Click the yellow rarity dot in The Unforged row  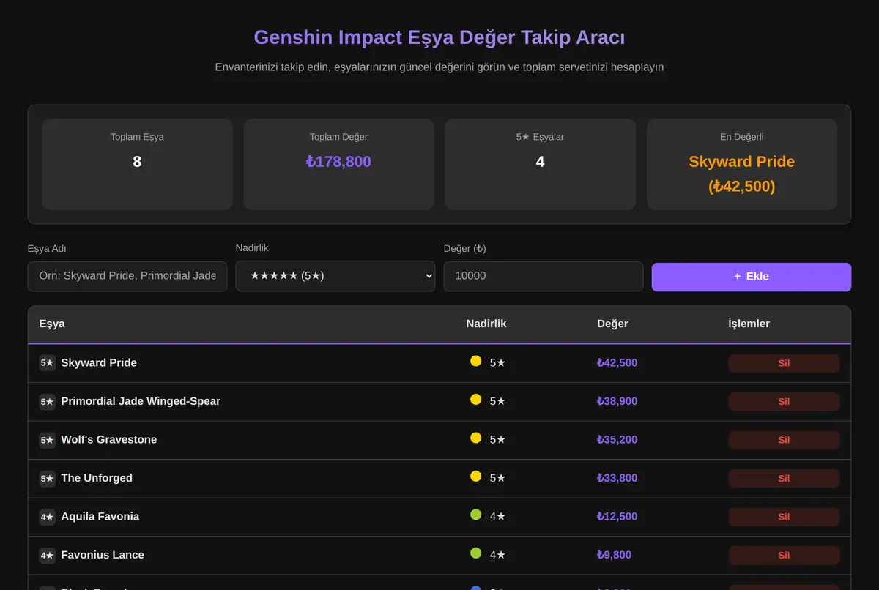[475, 476]
